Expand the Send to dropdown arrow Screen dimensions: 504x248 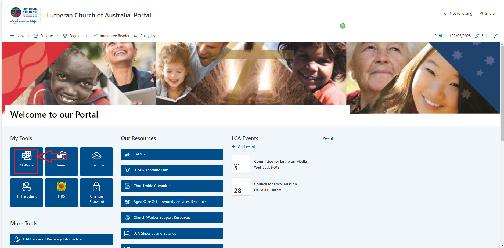(x=57, y=36)
